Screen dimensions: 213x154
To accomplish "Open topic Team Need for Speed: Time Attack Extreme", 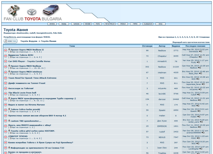I will 32,78.
